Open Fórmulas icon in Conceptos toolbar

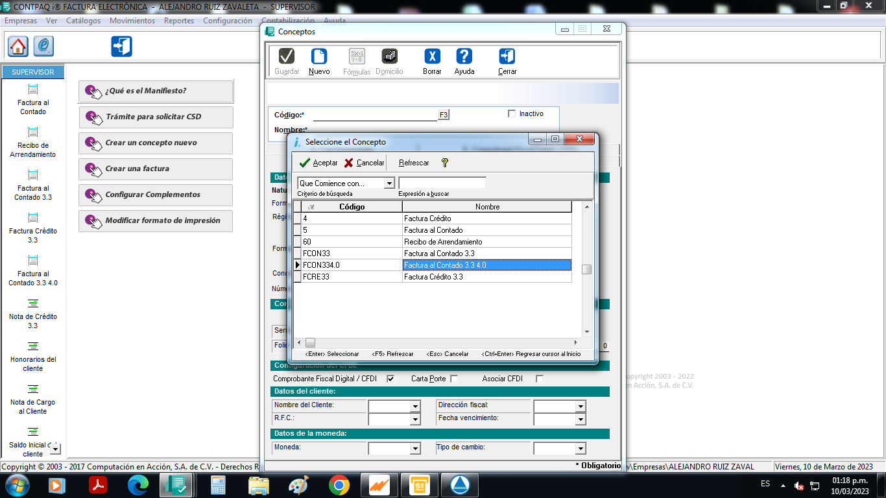click(357, 56)
